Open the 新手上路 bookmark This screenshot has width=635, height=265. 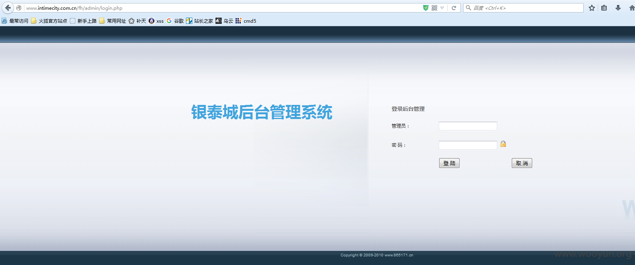click(83, 21)
